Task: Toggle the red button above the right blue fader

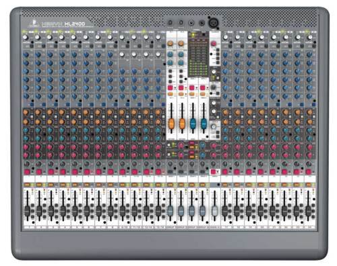Action: 203,88
